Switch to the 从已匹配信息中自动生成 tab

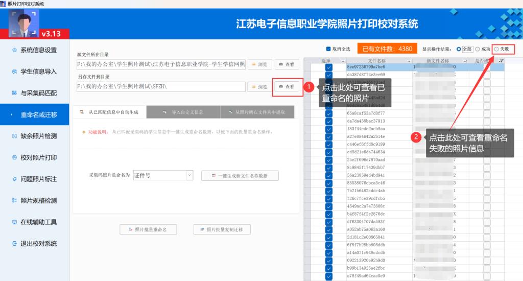tap(109, 112)
